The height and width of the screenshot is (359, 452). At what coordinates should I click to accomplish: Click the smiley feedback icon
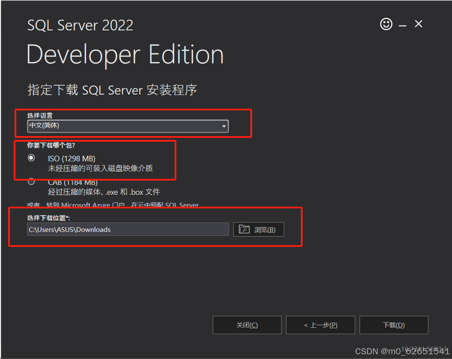coord(386,24)
